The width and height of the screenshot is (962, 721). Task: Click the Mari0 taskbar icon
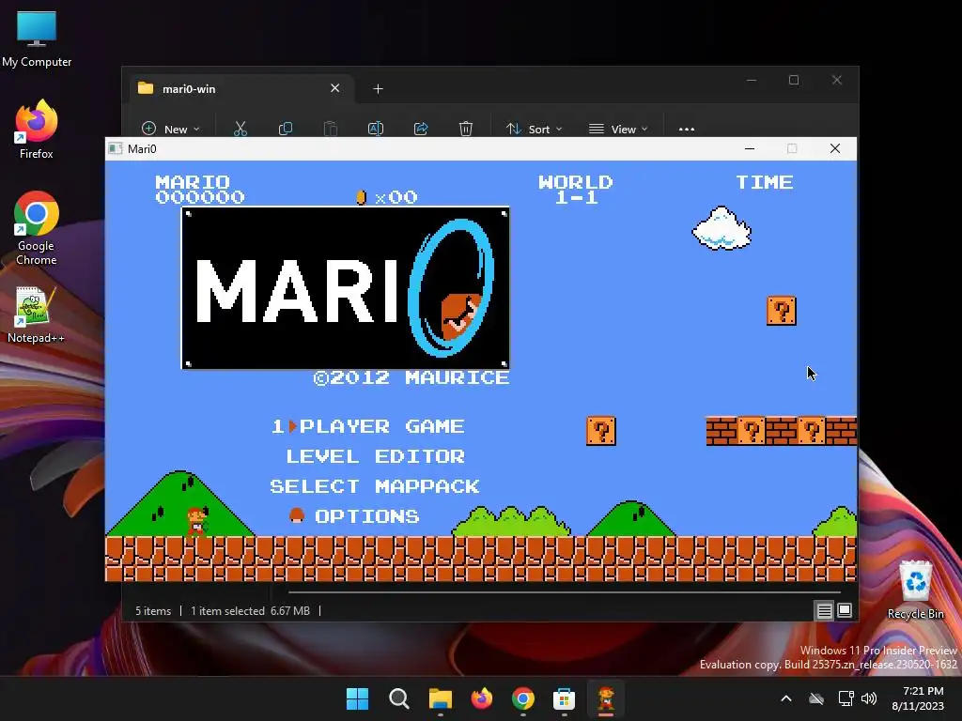[x=606, y=698]
